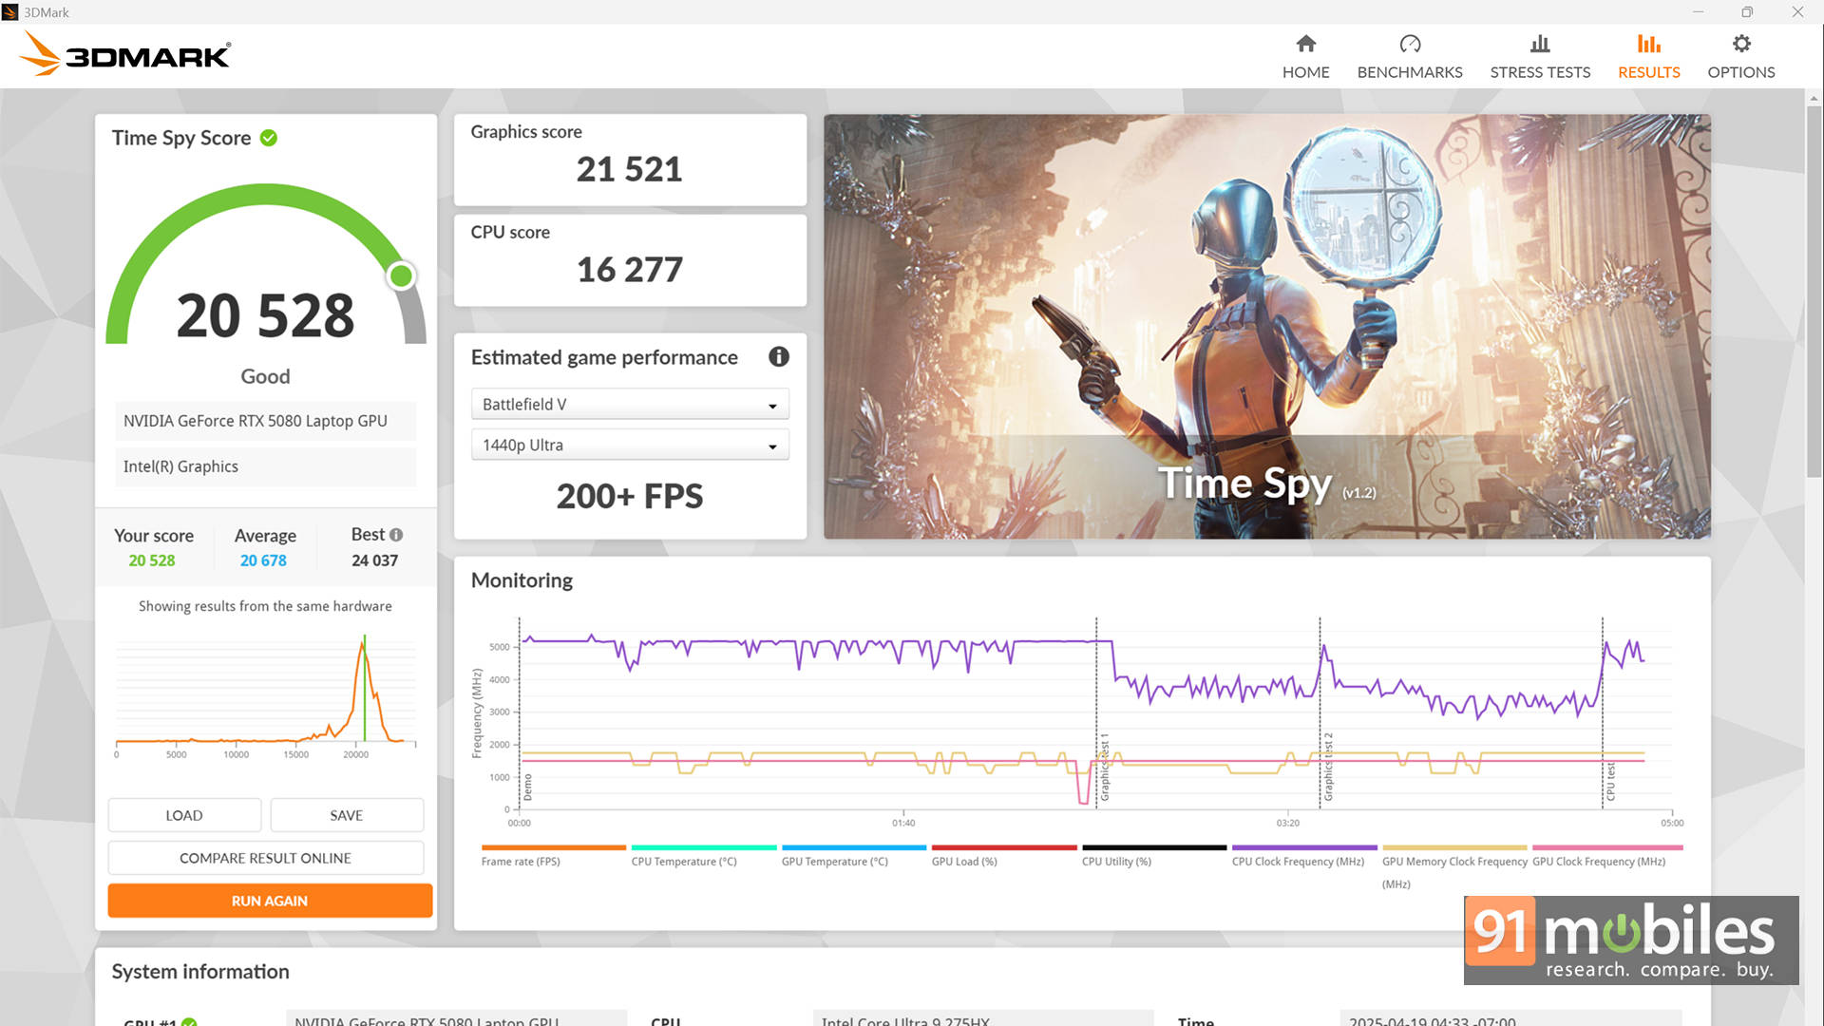Click the Time Spy benchmark image
The width and height of the screenshot is (1824, 1026).
pyautogui.click(x=1267, y=327)
